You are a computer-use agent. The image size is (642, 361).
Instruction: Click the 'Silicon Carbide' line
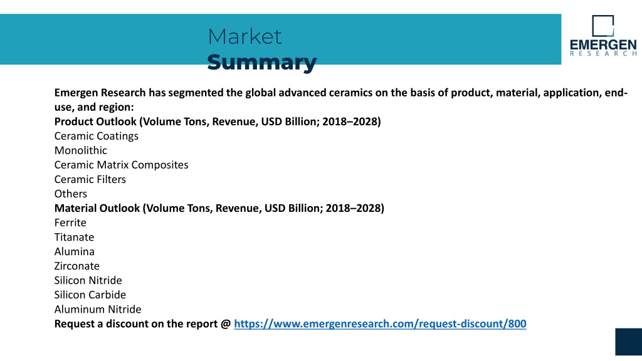coord(90,295)
